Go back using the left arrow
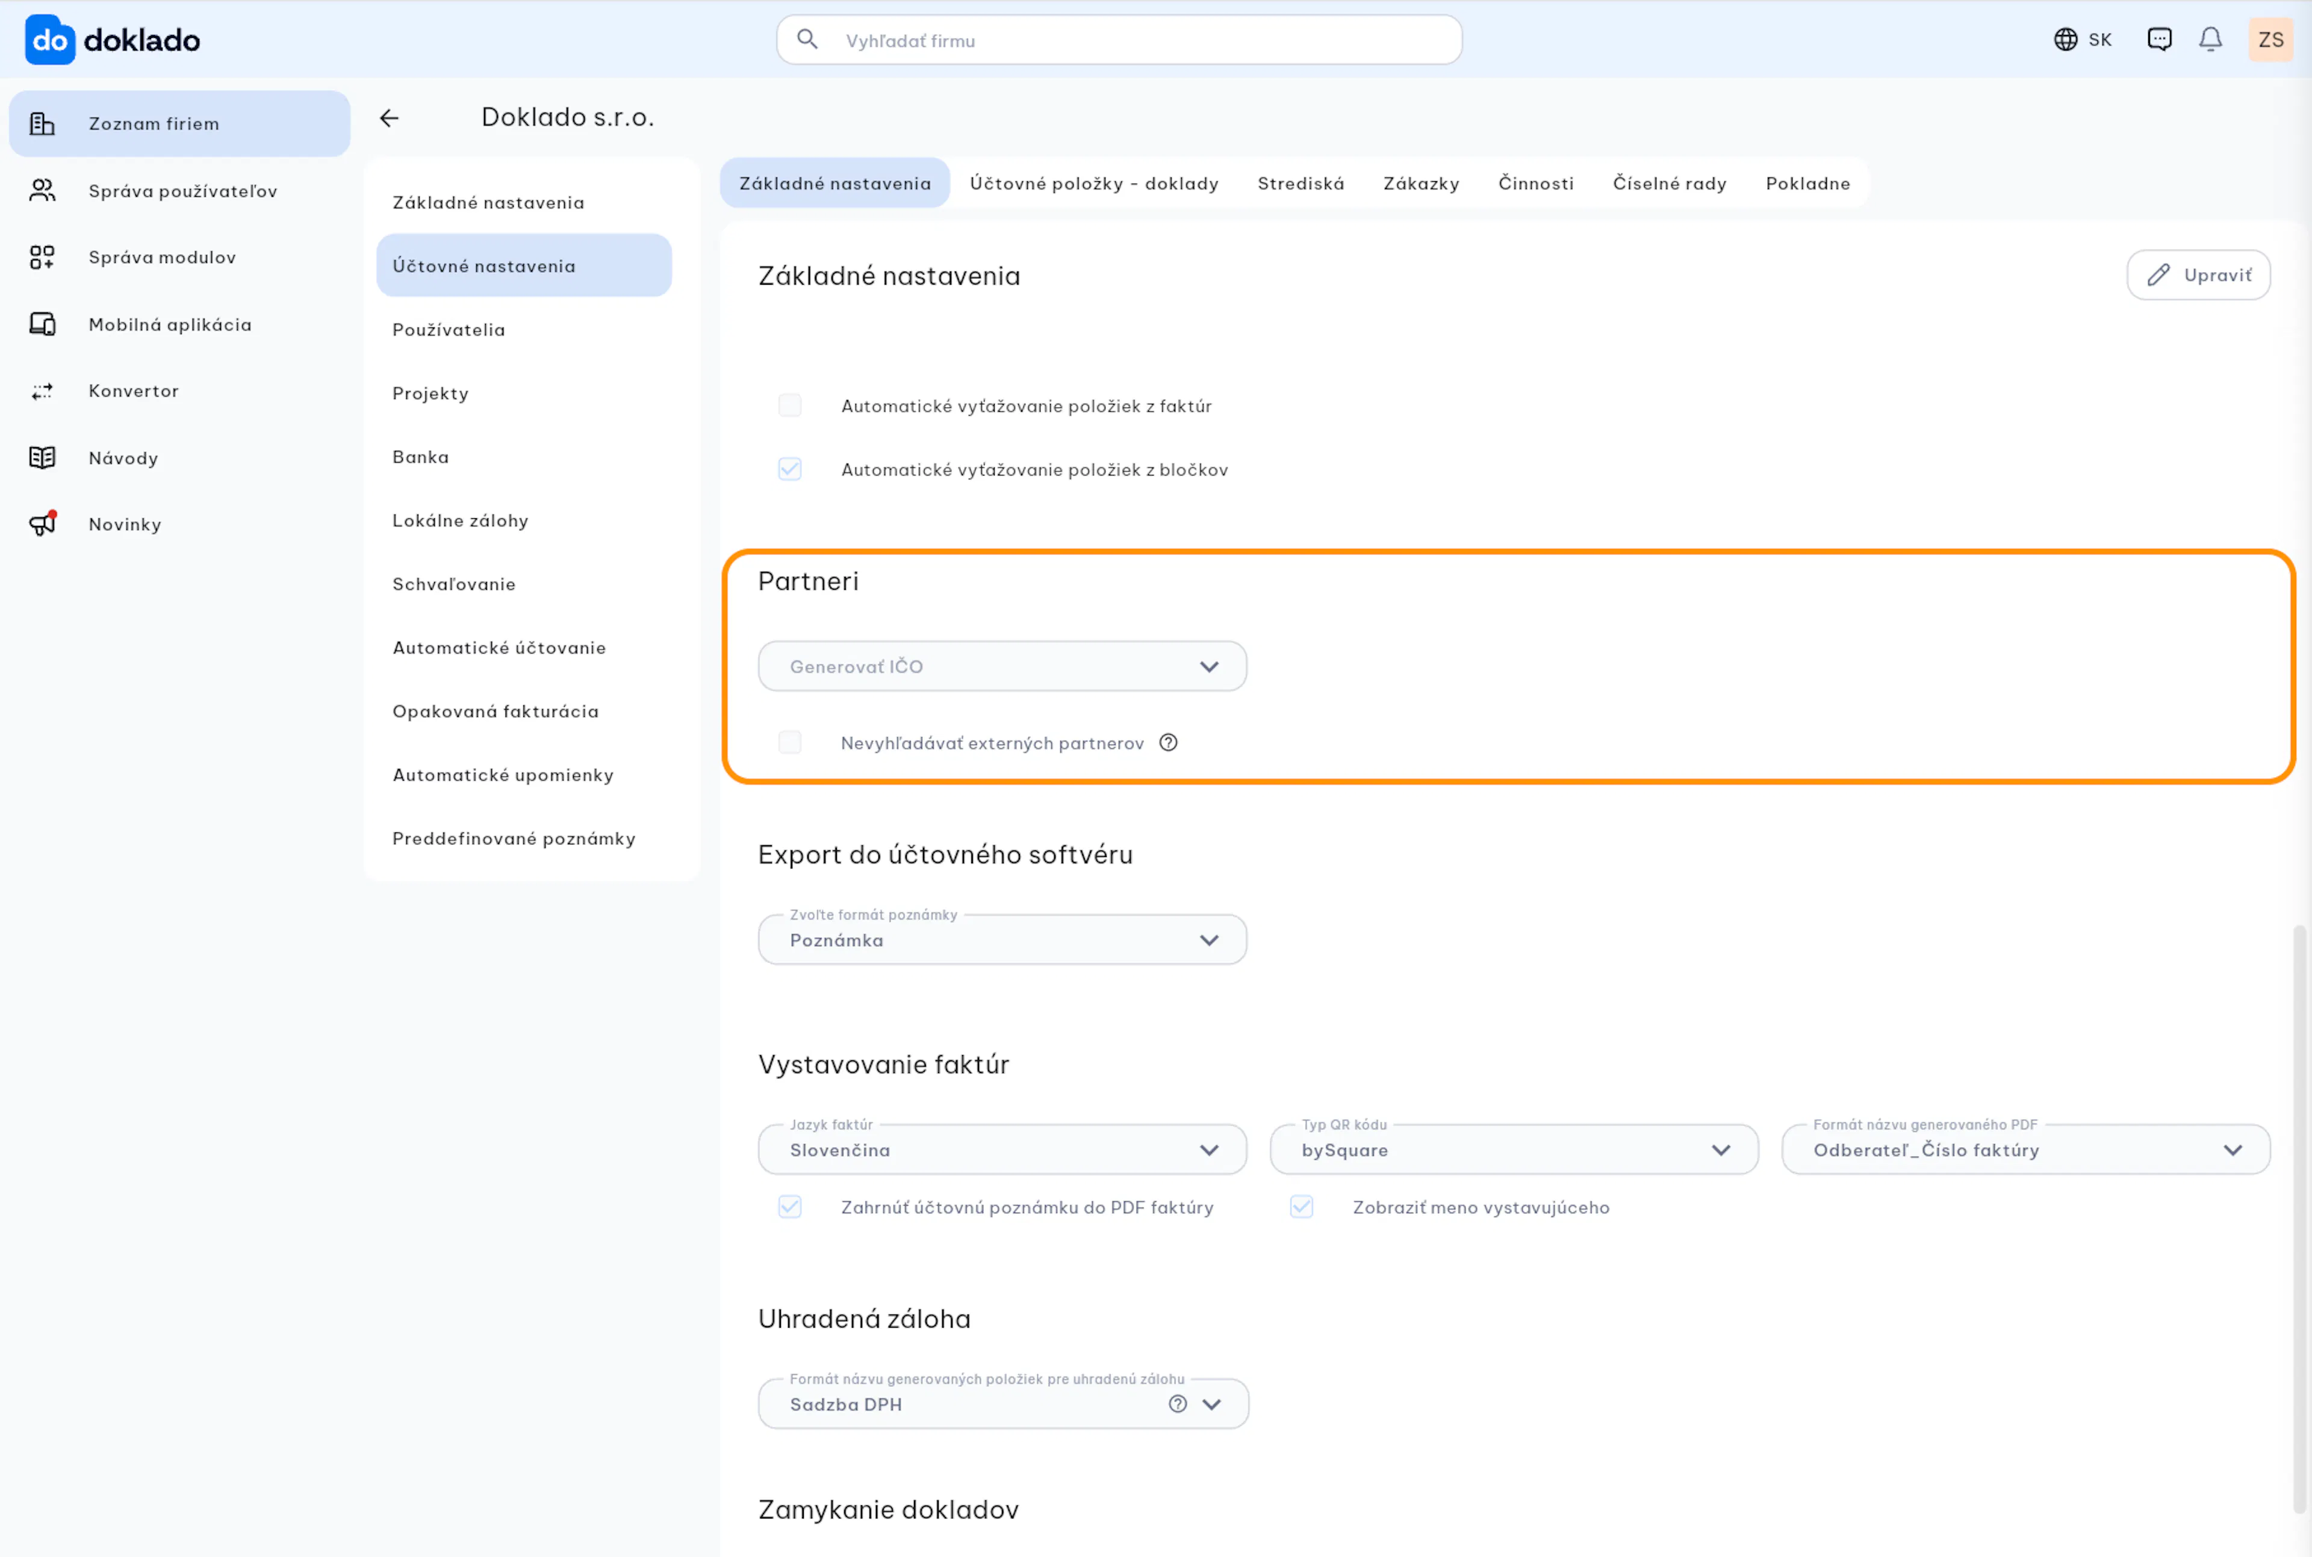The image size is (2312, 1557). 390,118
